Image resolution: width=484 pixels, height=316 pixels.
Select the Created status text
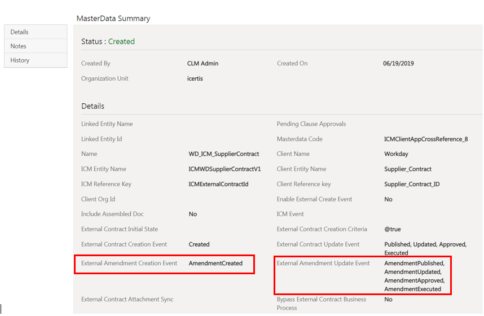[121, 41]
